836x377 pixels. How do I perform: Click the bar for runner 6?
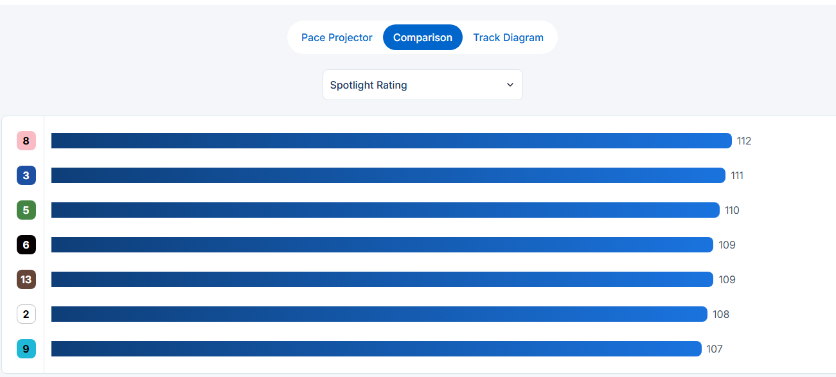coord(382,245)
